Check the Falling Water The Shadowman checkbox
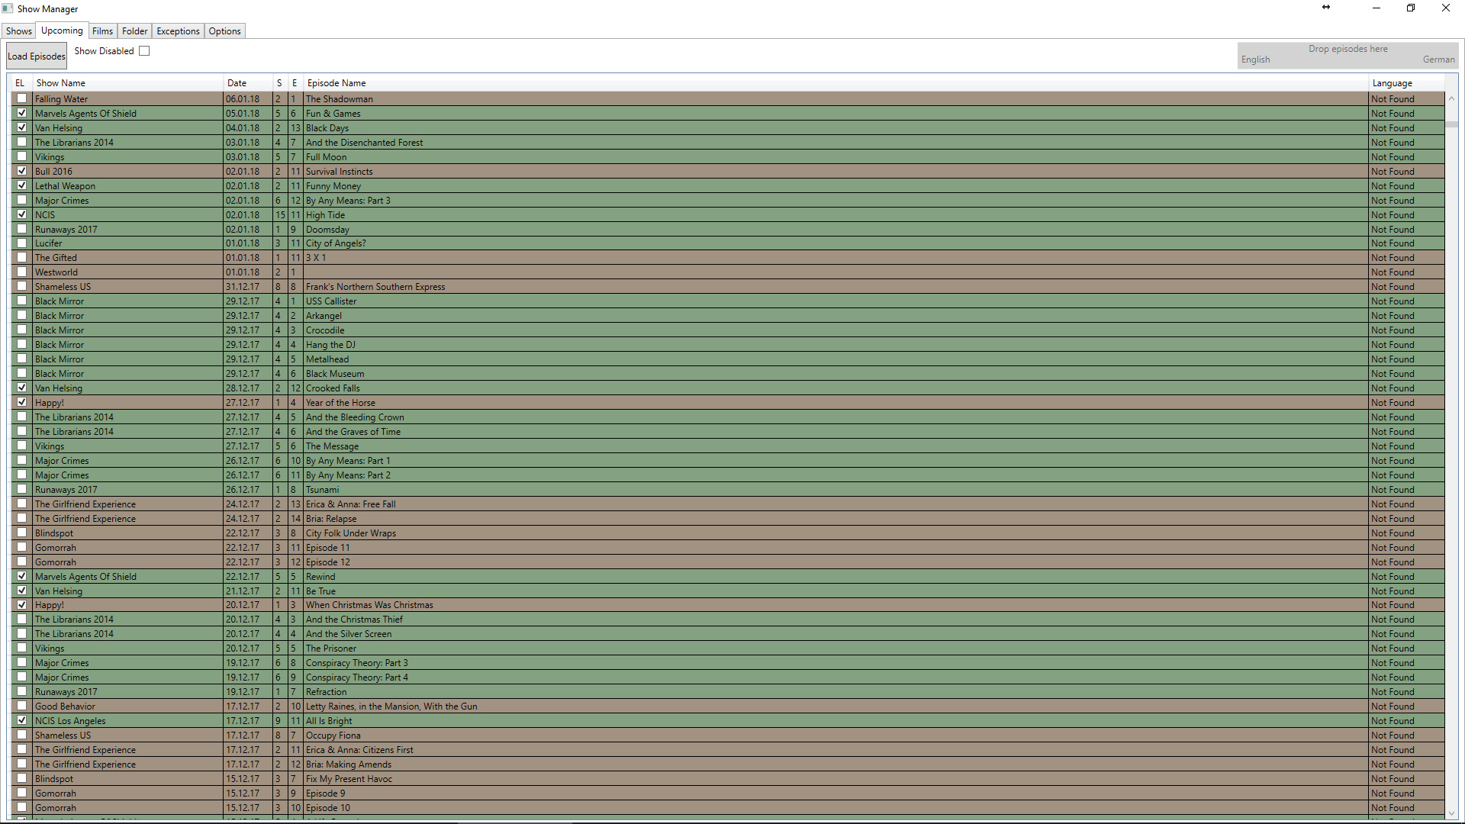 tap(21, 98)
